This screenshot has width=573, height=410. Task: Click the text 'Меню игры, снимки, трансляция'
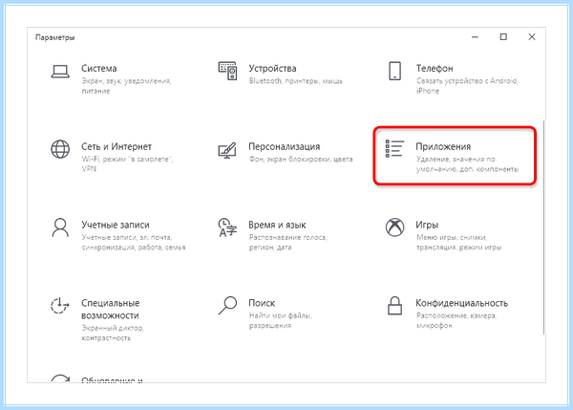(x=458, y=243)
